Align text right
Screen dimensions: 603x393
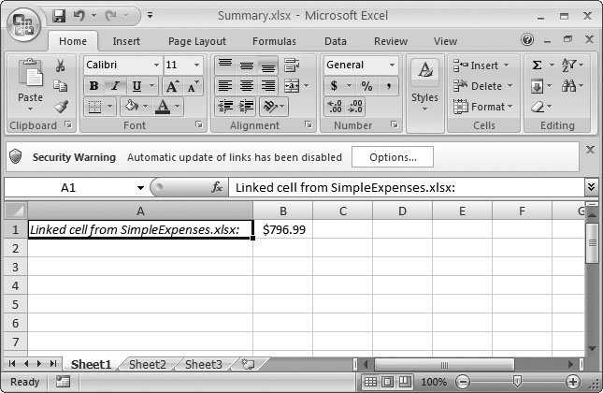[268, 86]
